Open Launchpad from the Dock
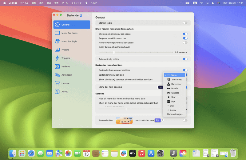Image resolution: width=246 pixels, height=160 pixels. click(x=22, y=153)
